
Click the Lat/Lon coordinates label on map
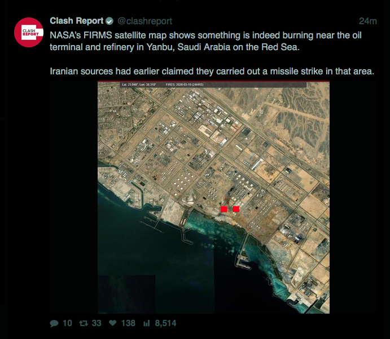(139, 84)
